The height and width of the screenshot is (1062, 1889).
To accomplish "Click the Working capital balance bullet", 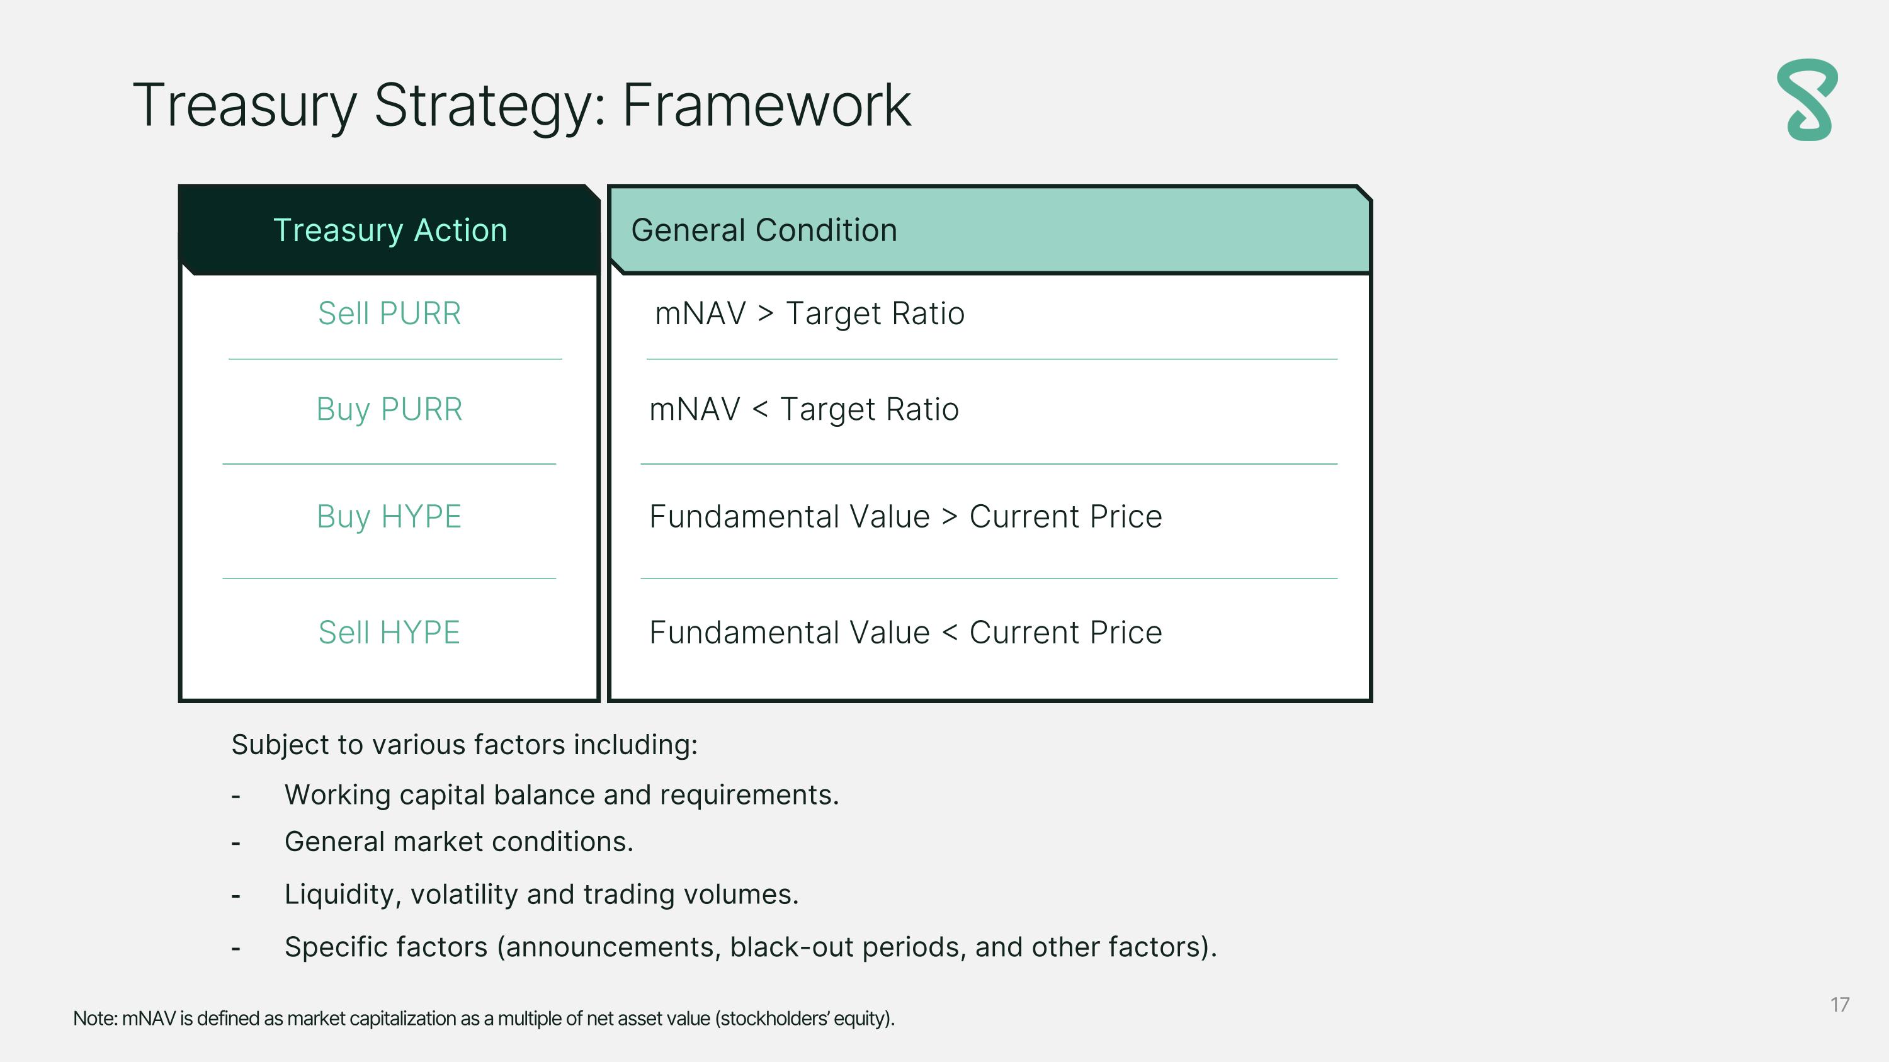I will 561,795.
